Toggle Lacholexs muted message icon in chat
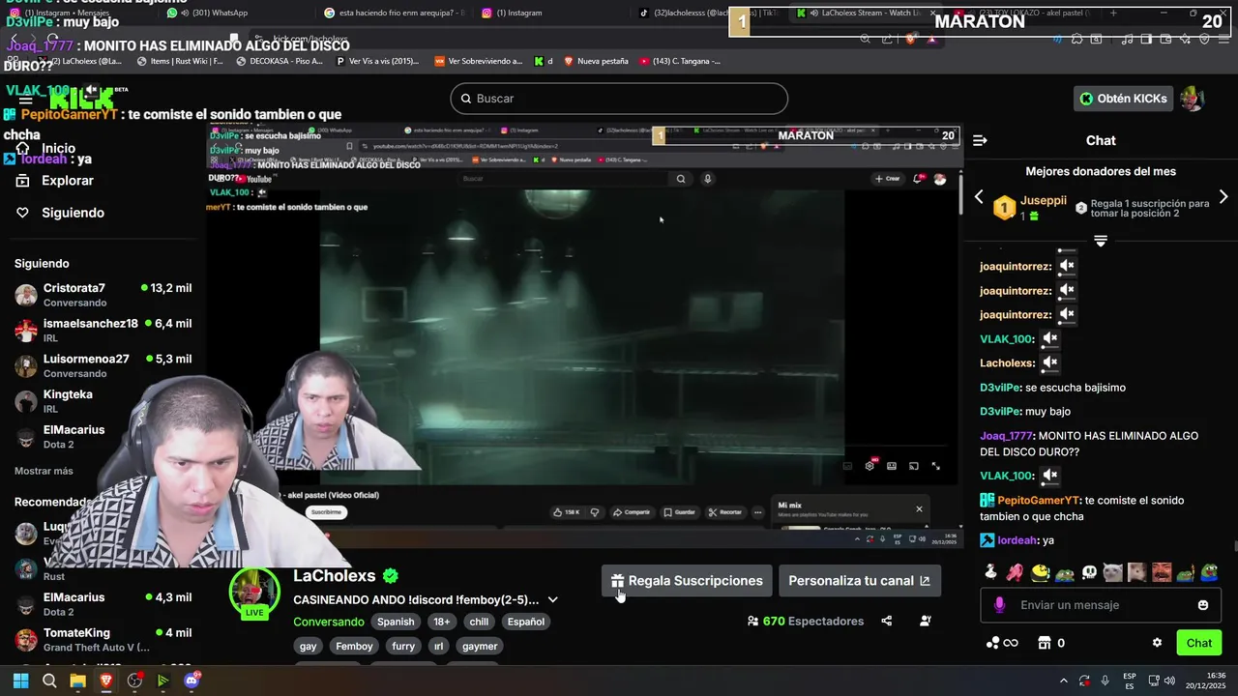 point(1050,363)
